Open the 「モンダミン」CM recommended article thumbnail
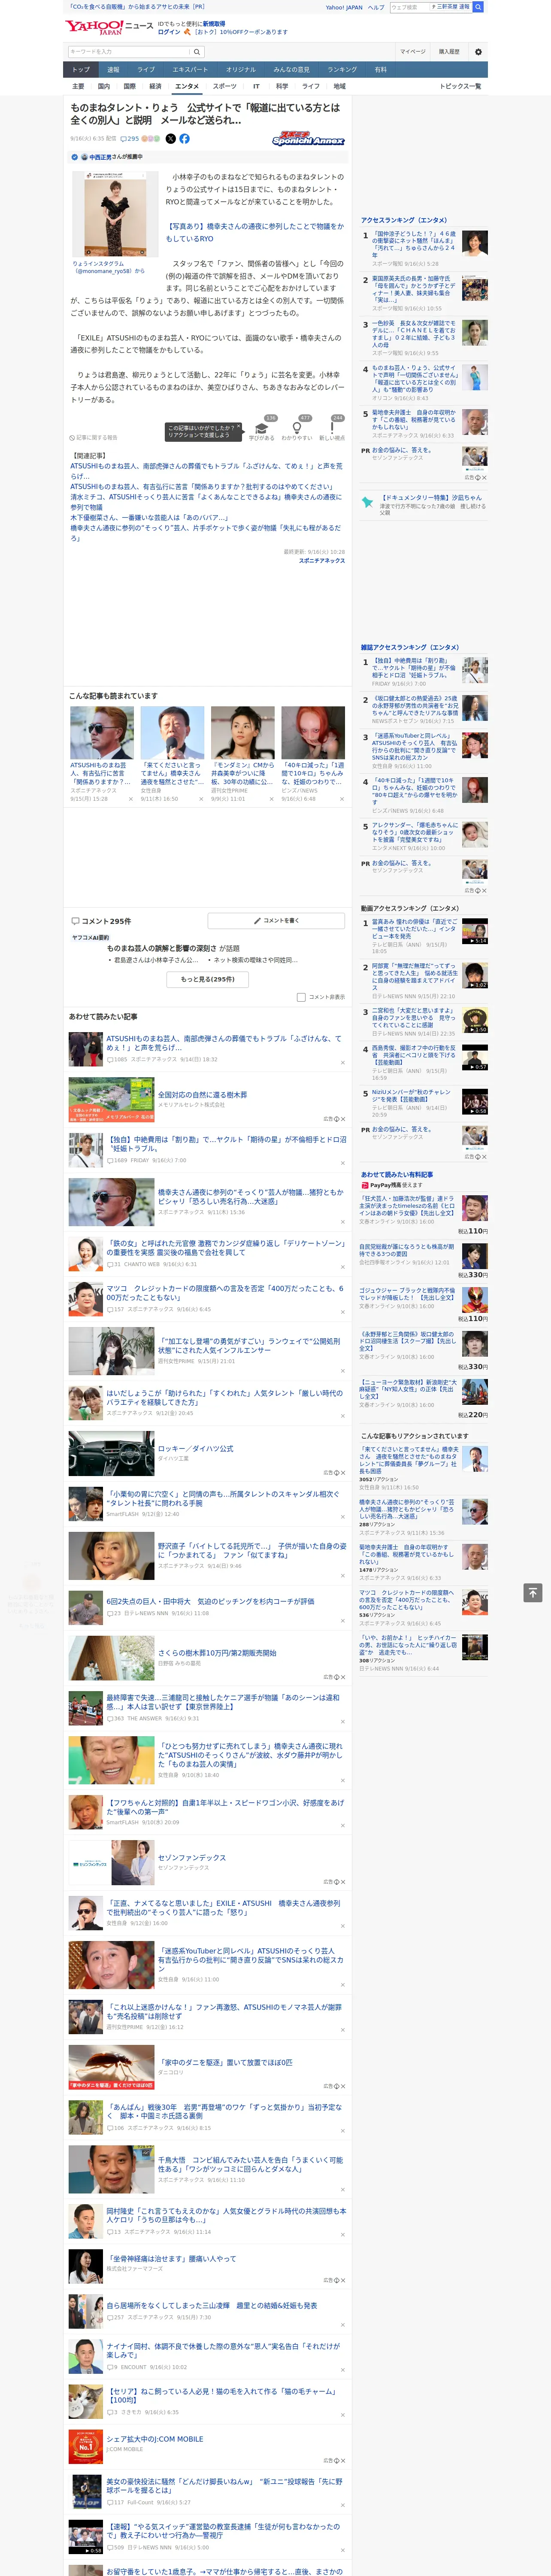The image size is (551, 2576). pos(242,732)
